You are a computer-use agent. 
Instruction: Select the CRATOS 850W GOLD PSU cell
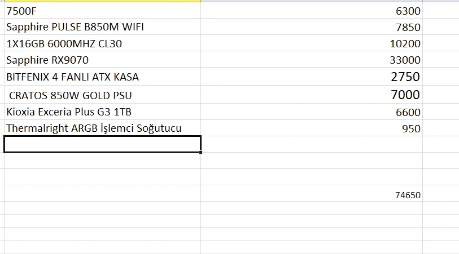102,95
